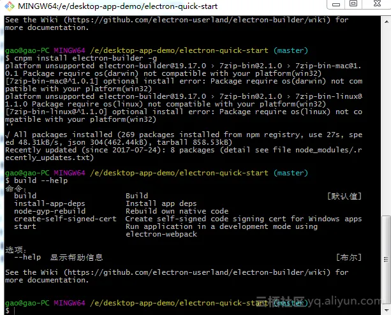Click the 'start' command name in help list

click(x=25, y=226)
